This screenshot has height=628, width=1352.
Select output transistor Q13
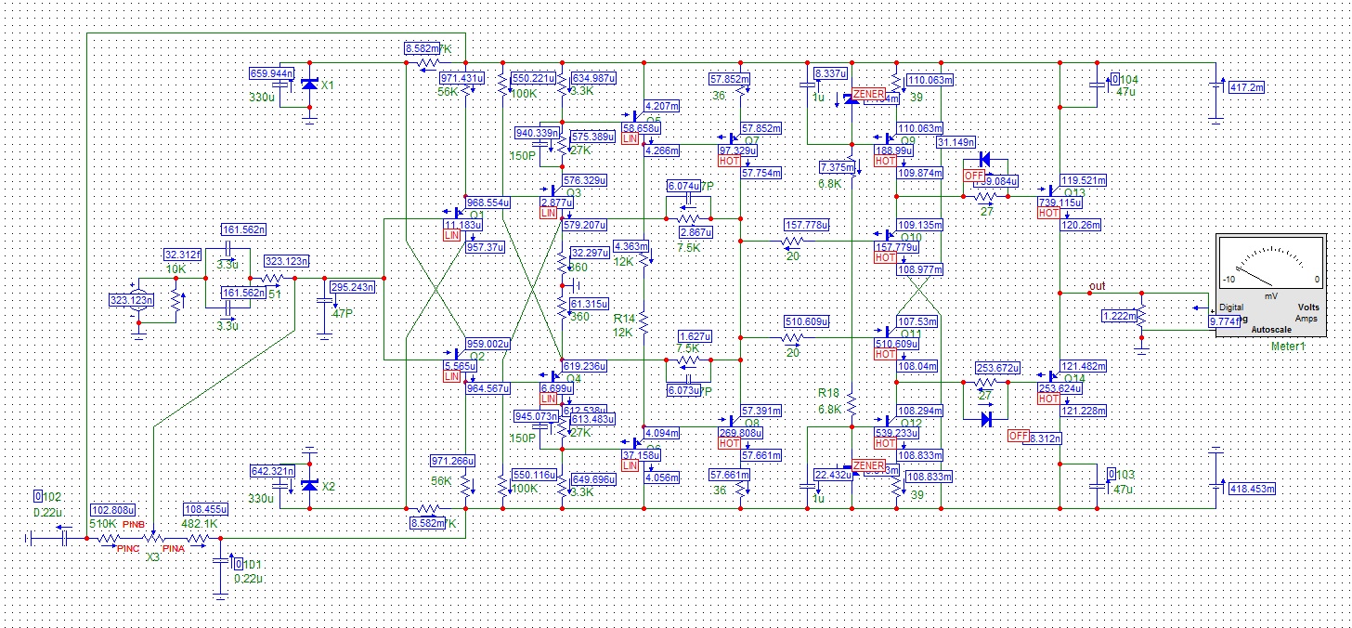1052,190
